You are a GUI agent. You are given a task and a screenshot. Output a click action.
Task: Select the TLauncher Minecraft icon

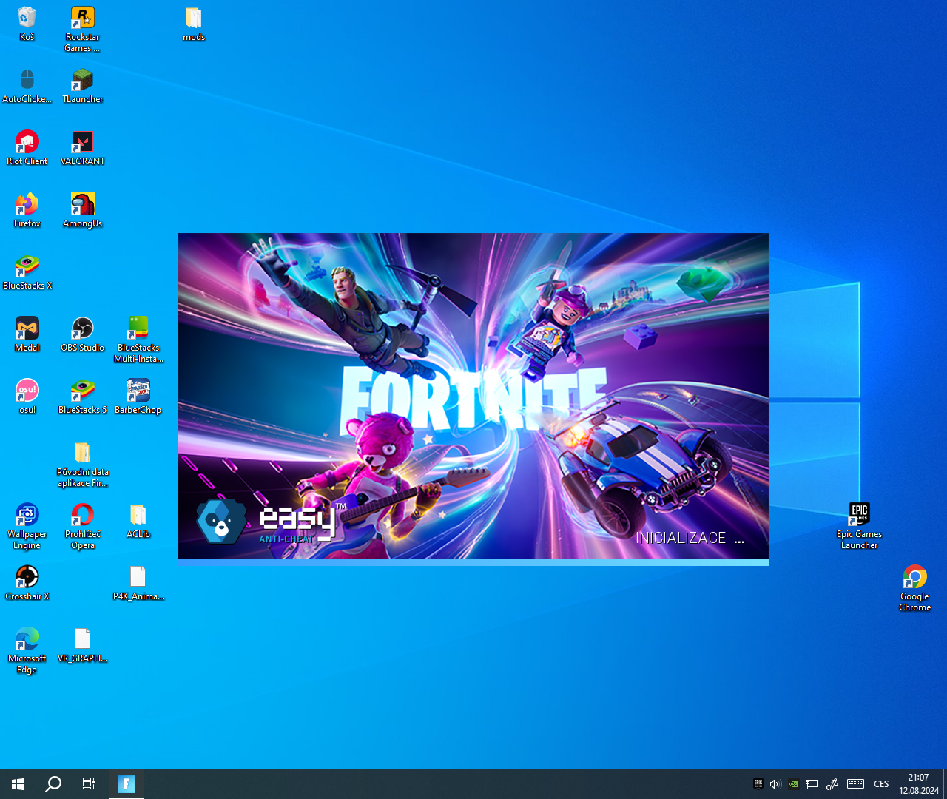tap(82, 86)
